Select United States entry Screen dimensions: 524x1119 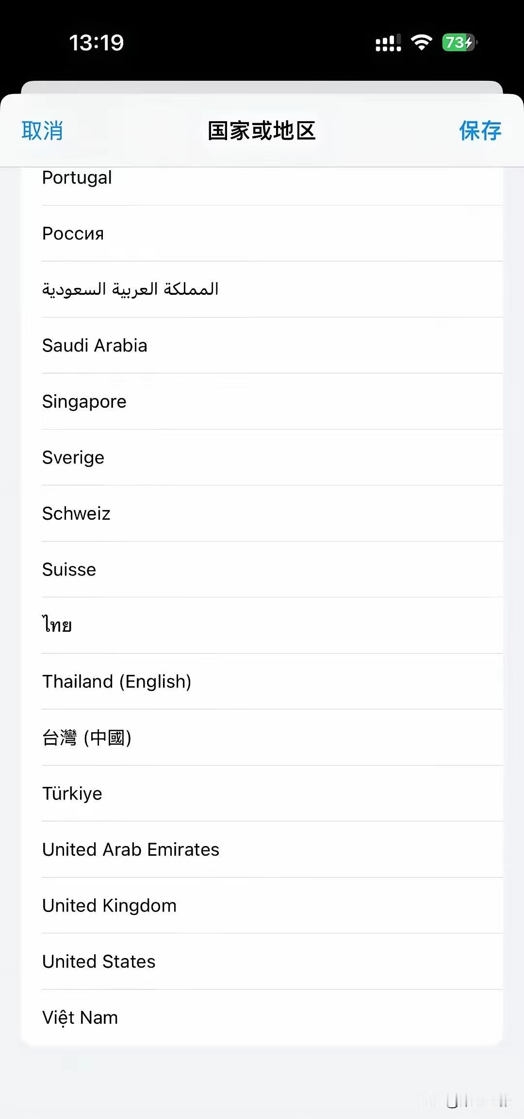click(262, 961)
